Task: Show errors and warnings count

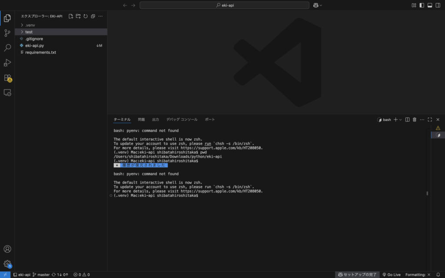Action: (x=82, y=275)
